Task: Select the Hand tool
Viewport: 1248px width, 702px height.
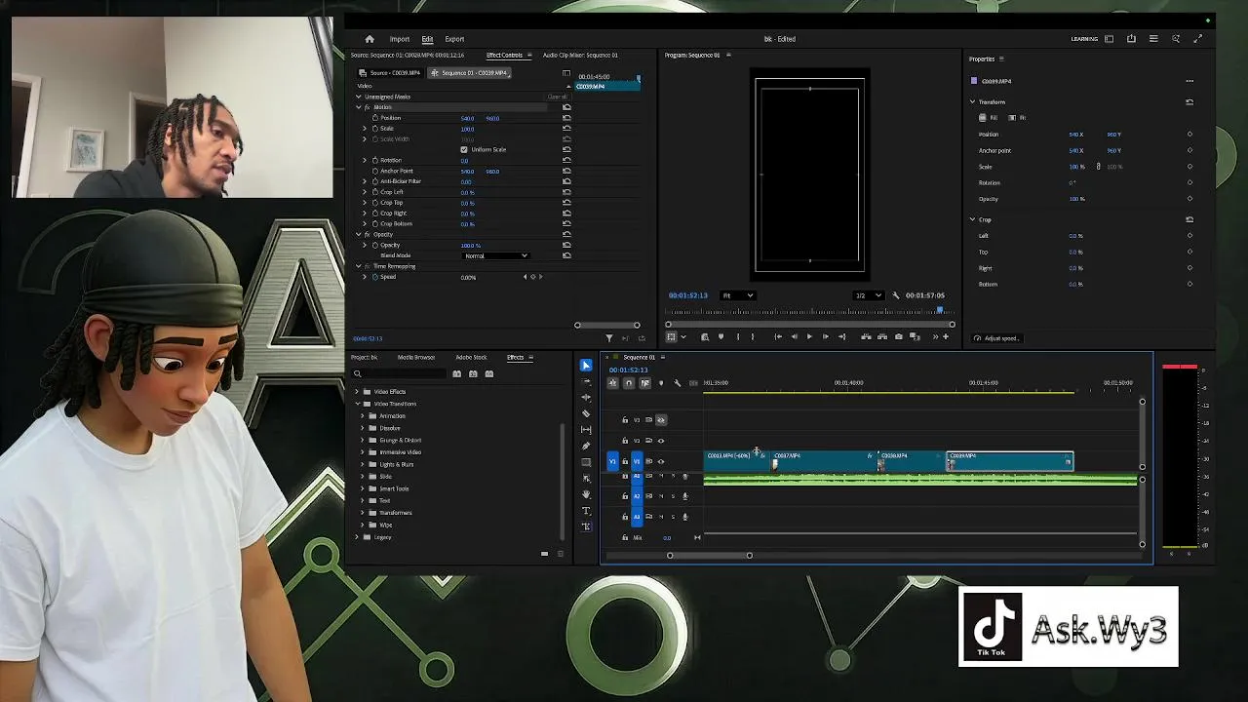Action: click(x=586, y=494)
